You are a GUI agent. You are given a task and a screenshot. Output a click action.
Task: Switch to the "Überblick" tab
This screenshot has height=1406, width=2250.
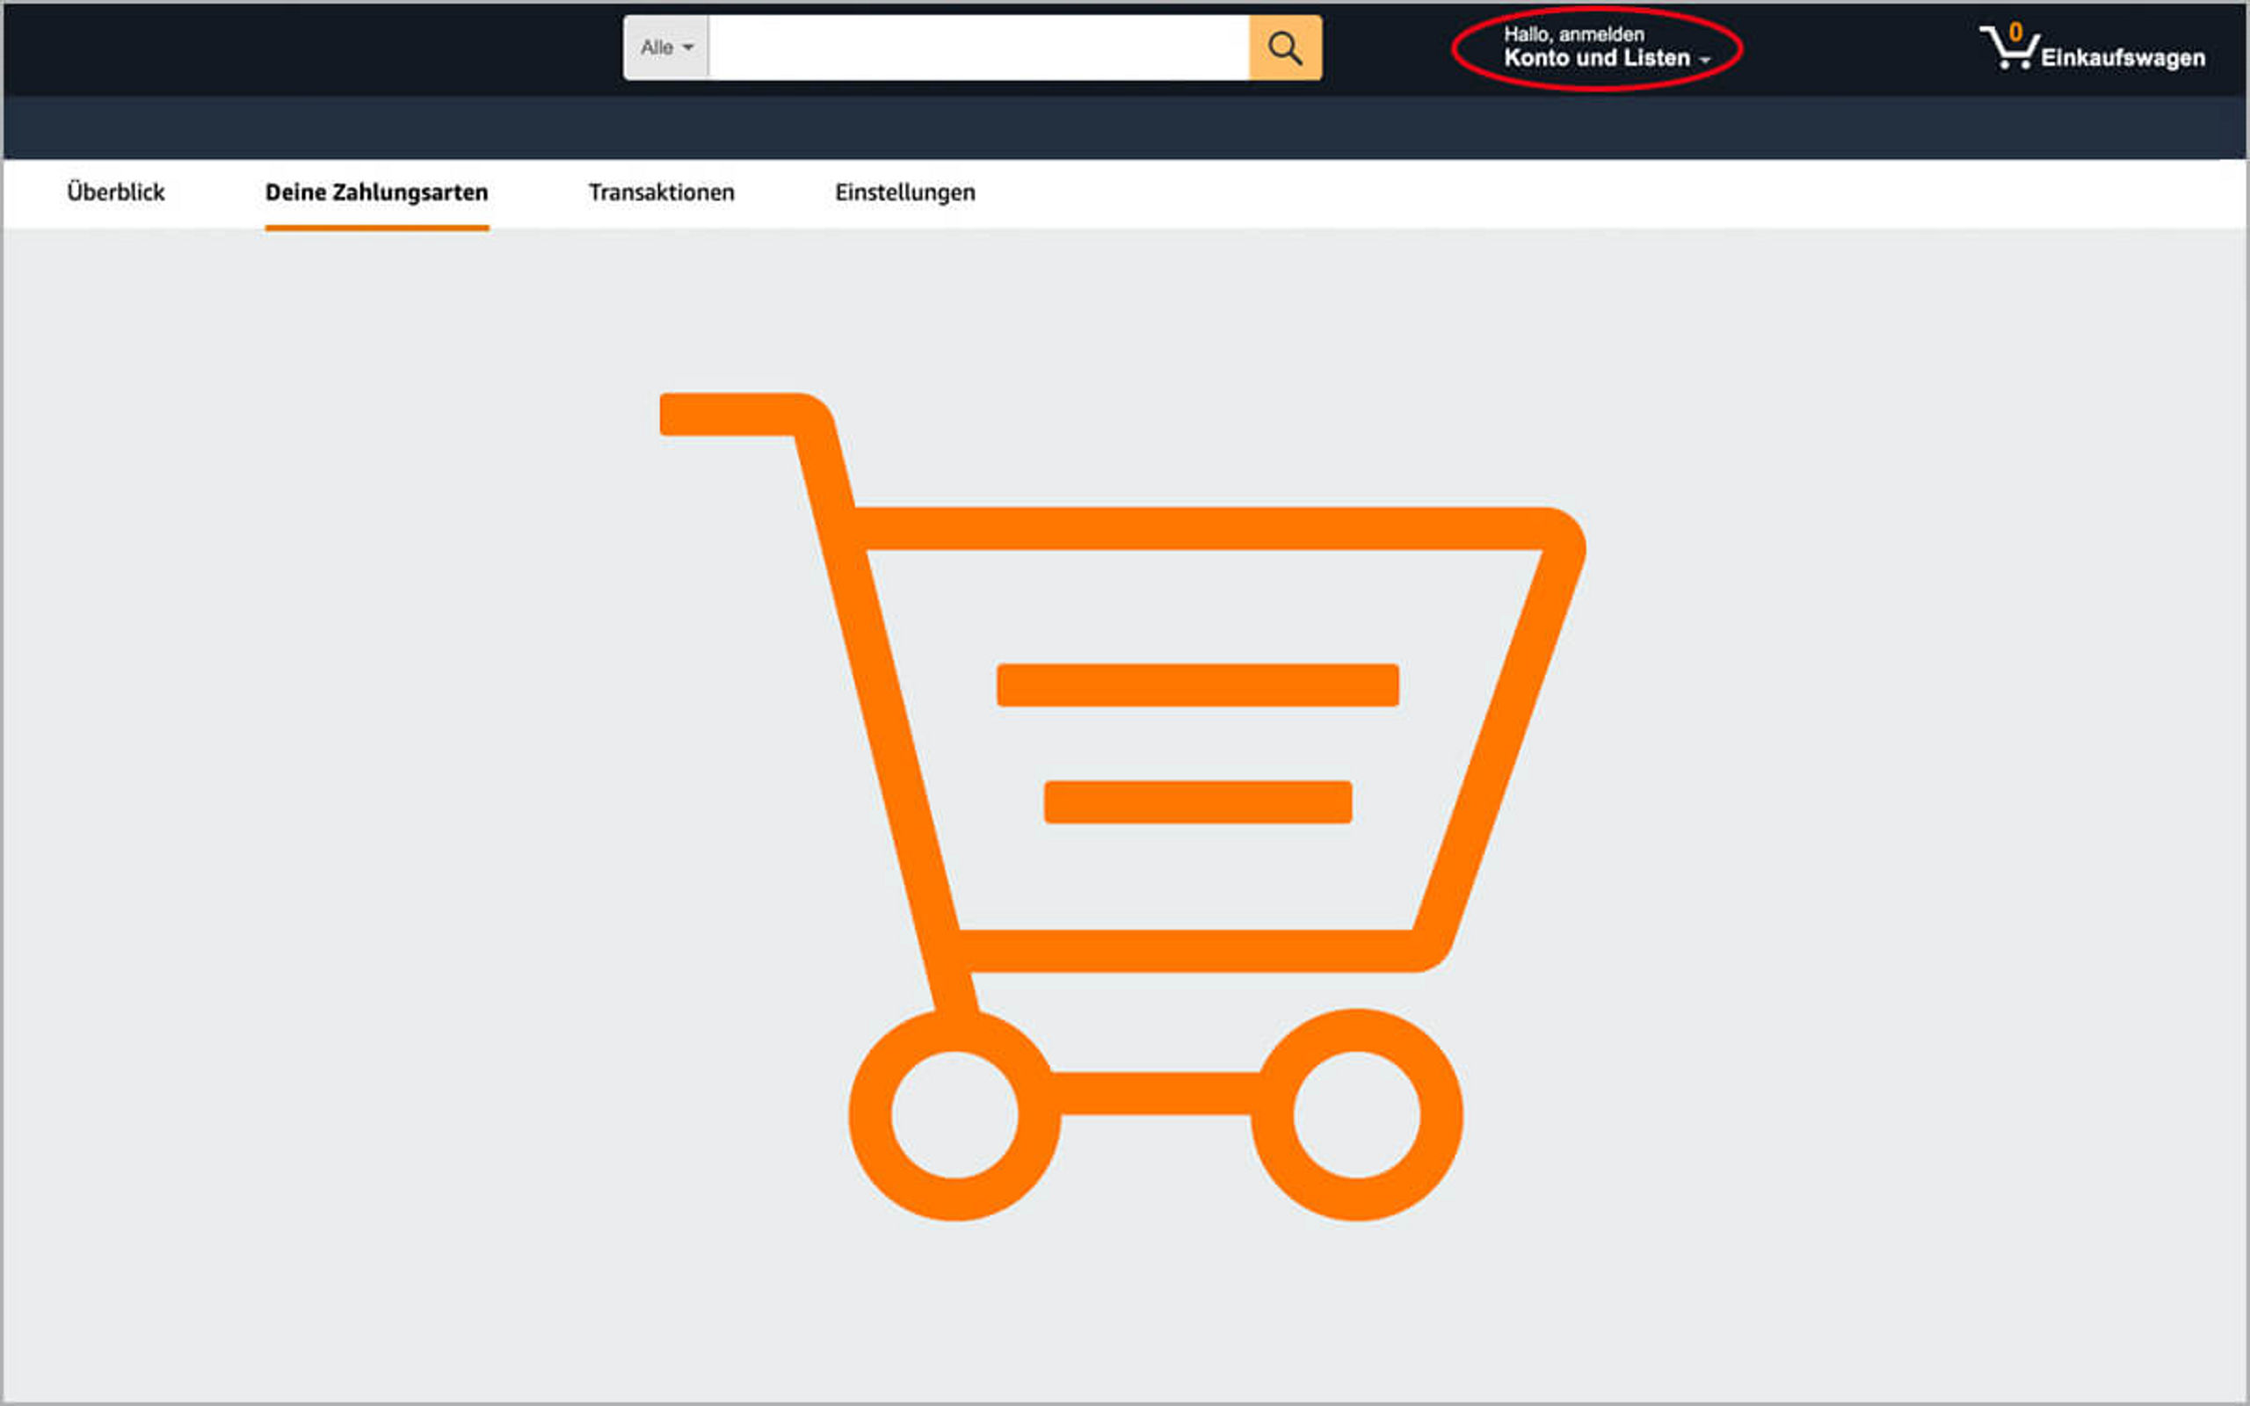click(x=116, y=192)
